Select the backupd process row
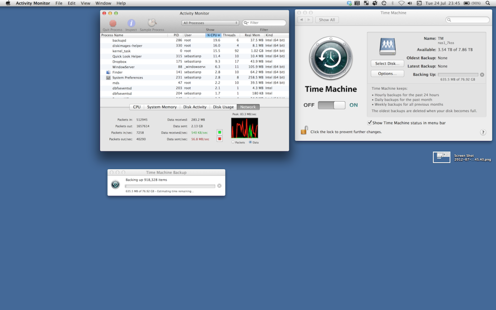The width and height of the screenshot is (496, 310). (x=194, y=40)
